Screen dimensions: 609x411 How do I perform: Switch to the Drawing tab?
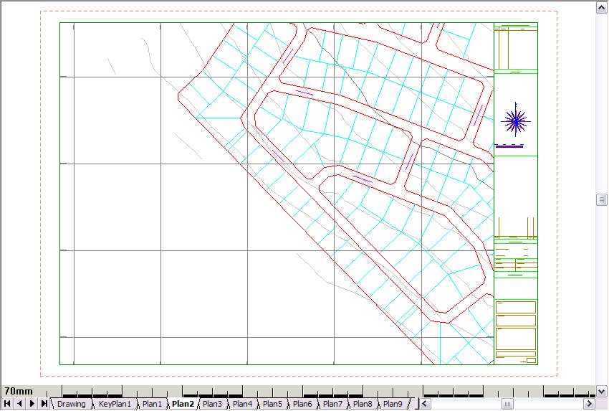click(71, 404)
